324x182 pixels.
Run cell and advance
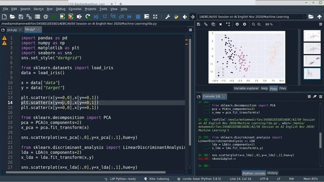[71, 17]
